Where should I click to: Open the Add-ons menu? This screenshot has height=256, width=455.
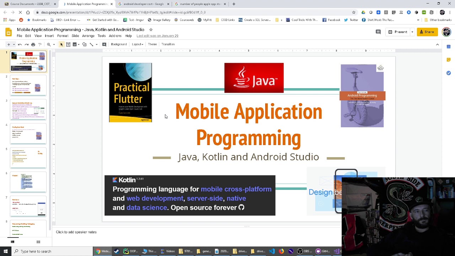pos(115,36)
